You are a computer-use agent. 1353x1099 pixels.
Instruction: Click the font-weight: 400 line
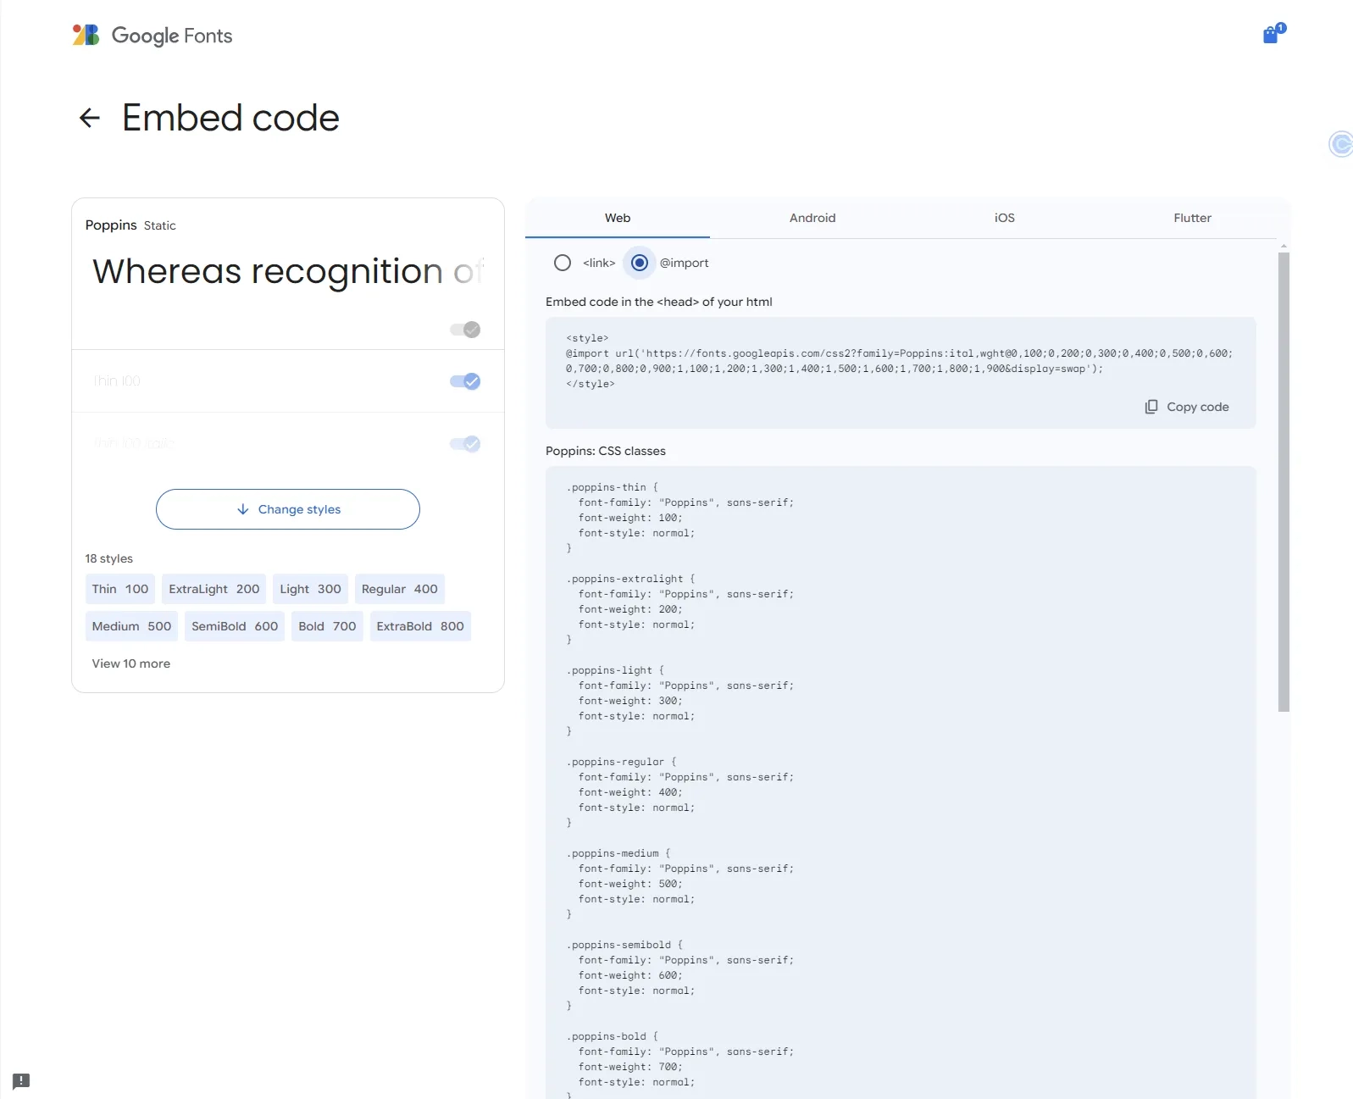click(x=630, y=792)
